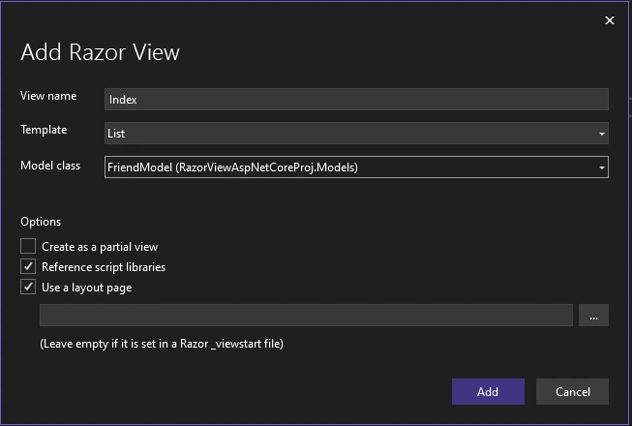Click the 'Reference script libraries' label text
Image resolution: width=632 pixels, height=426 pixels.
pos(104,267)
